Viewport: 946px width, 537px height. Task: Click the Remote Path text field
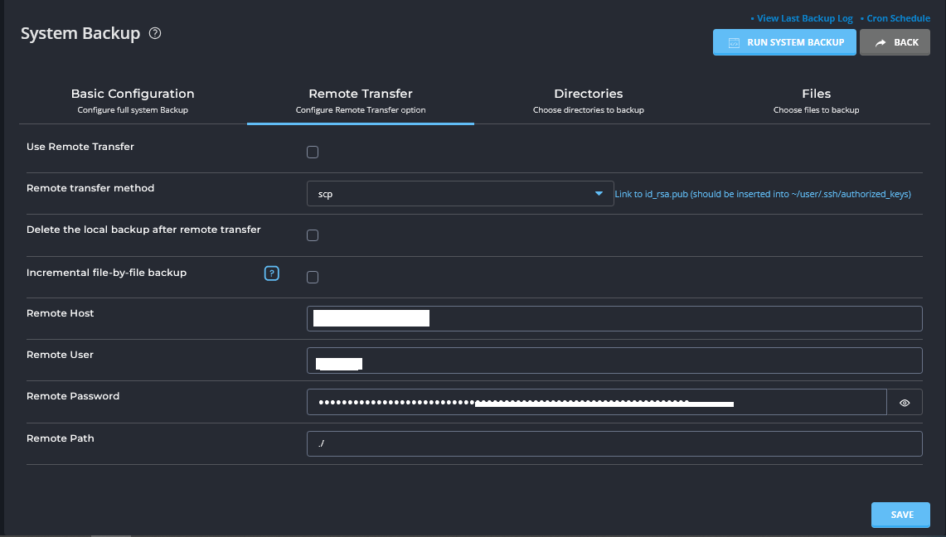(x=614, y=444)
